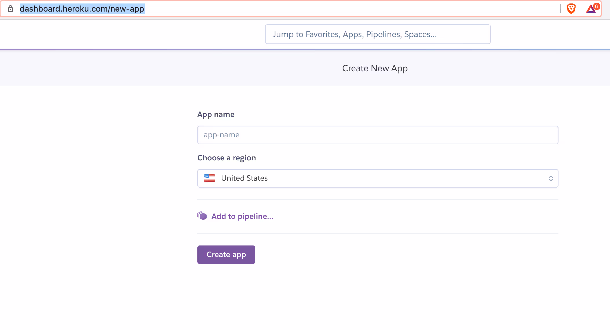Screen dimensions: 610x330
Task: Select the lock icon to view site security
Action: pyautogui.click(x=10, y=9)
